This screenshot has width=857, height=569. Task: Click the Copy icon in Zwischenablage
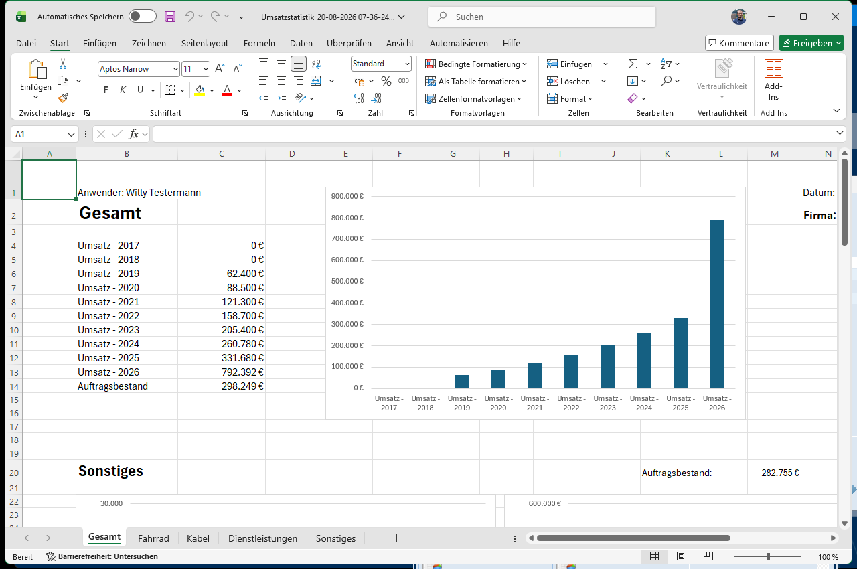[63, 81]
